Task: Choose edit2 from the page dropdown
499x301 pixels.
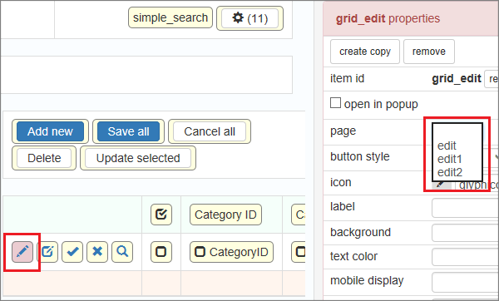Action: pyautogui.click(x=450, y=172)
